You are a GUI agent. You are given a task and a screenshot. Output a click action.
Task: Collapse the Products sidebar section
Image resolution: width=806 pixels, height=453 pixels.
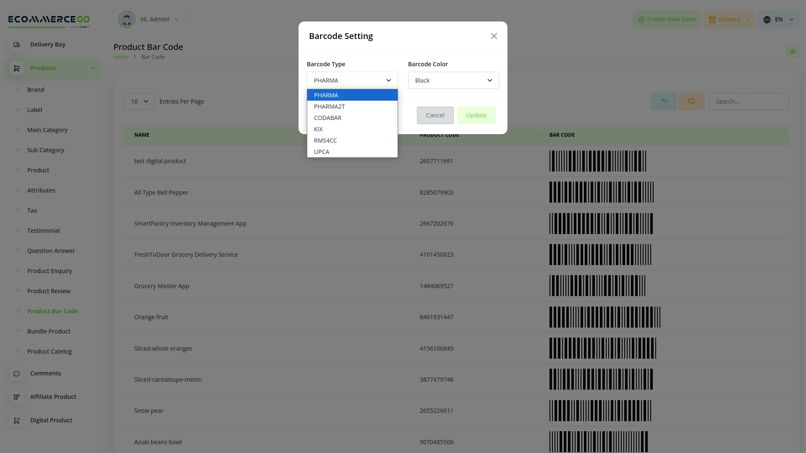tap(93, 68)
